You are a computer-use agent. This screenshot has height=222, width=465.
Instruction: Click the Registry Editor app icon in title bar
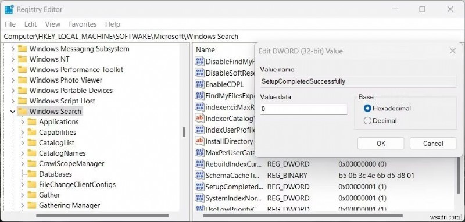tap(9, 9)
